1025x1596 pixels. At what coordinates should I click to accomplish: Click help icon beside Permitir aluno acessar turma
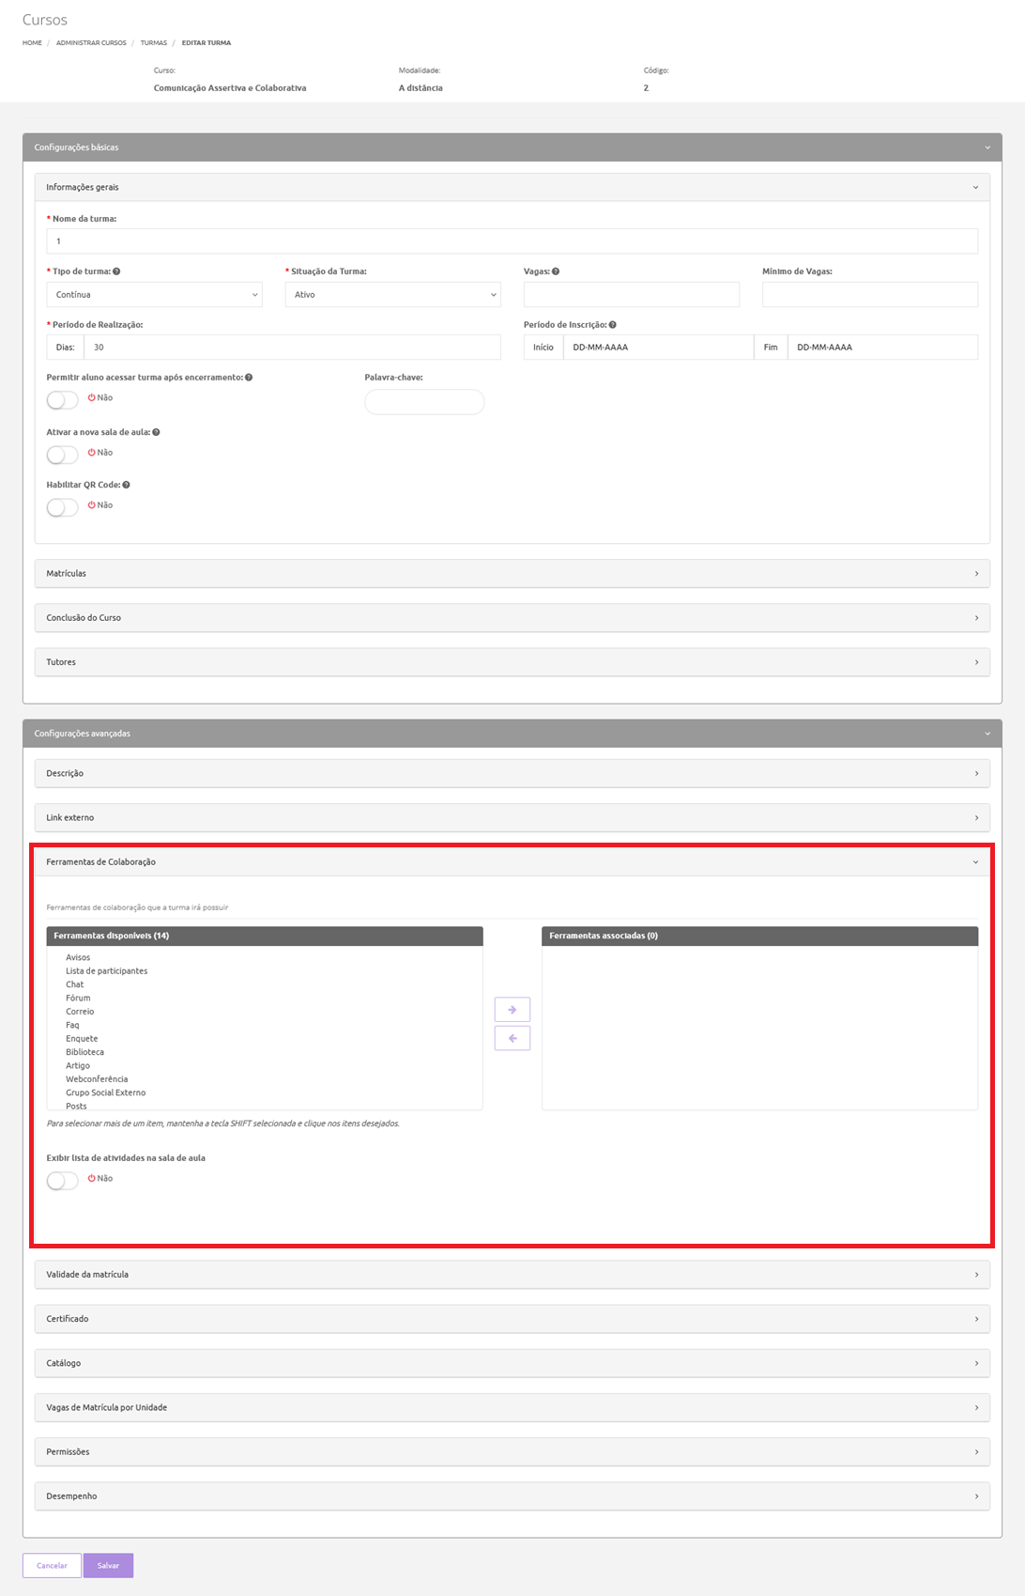pos(249,378)
